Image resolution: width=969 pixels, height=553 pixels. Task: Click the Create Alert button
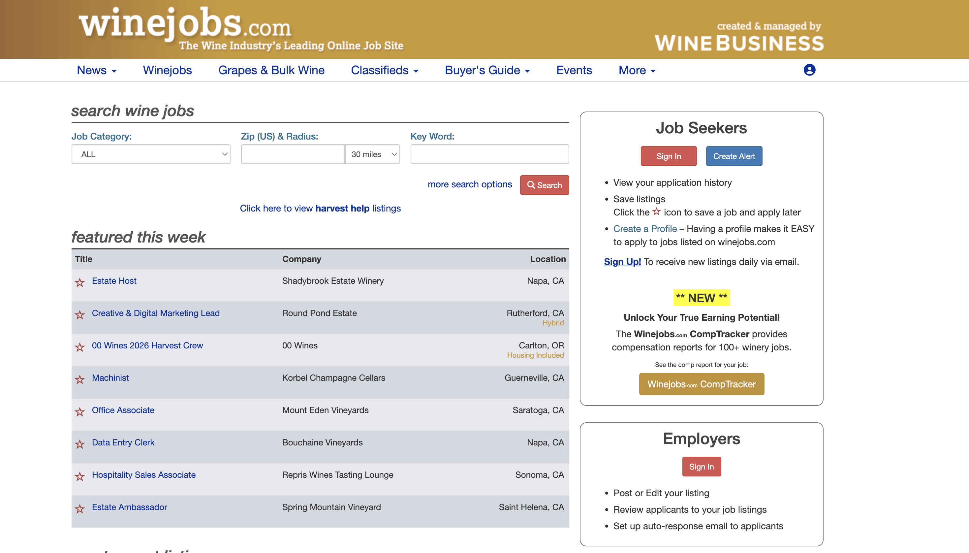[x=734, y=156]
